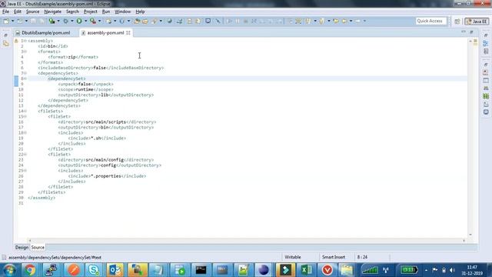Open Outlook from the taskbar

115,270
